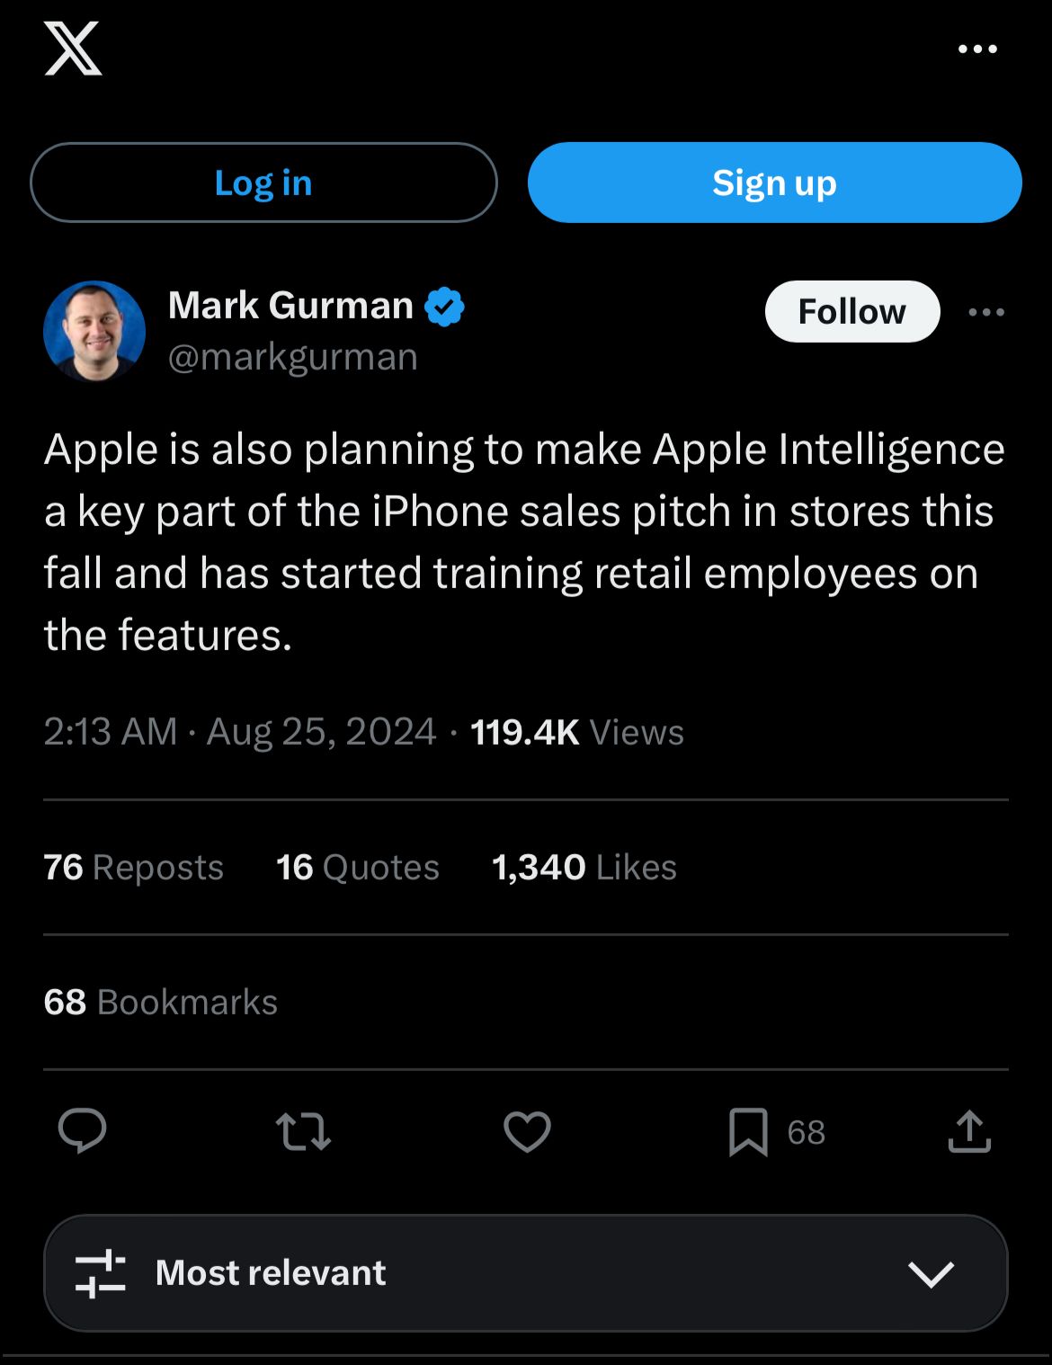This screenshot has width=1052, height=1365.
Task: View who liked the tweet
Action: [x=584, y=867]
